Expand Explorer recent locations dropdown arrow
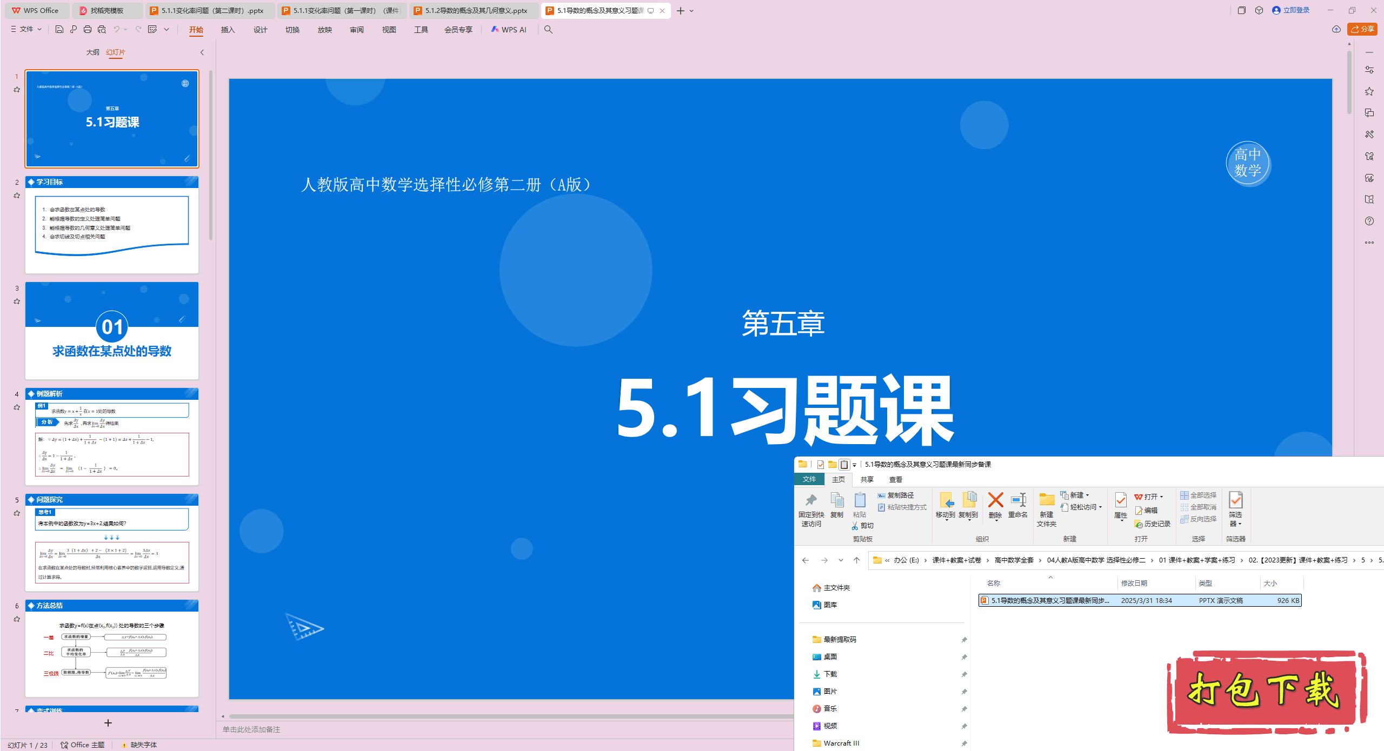 (x=841, y=560)
